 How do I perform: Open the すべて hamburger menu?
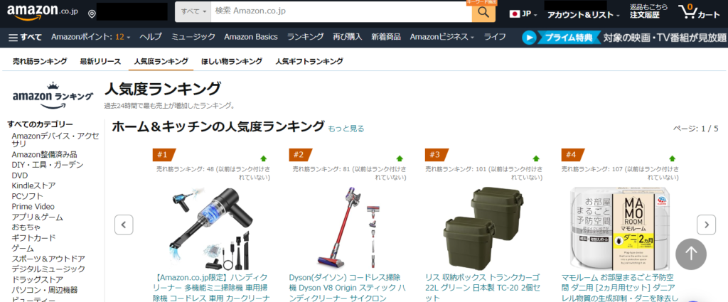25,37
